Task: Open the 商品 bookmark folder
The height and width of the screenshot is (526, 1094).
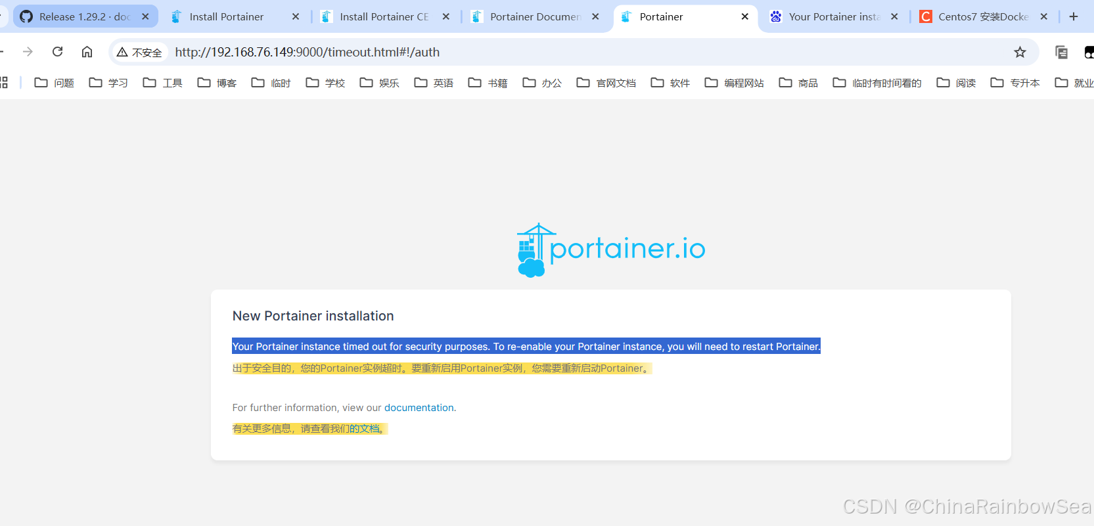Action: (798, 83)
